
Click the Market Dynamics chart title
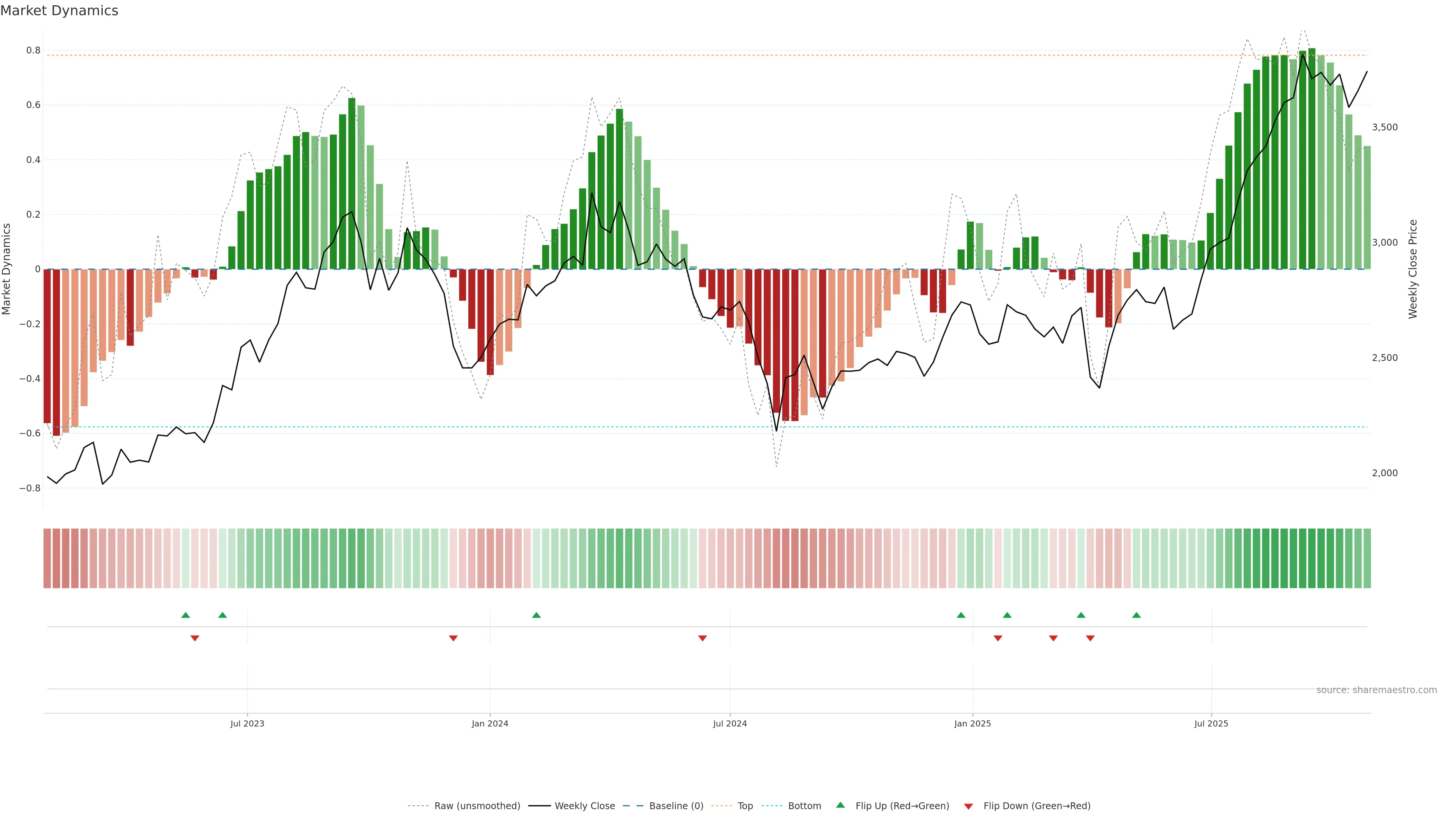[x=60, y=11]
